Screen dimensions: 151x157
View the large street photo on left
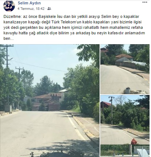point(50,100)
